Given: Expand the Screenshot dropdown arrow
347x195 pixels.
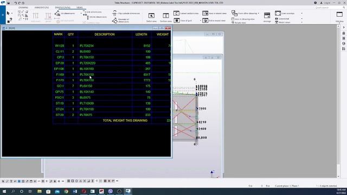Looking at the screenshot, I should click(302, 19).
